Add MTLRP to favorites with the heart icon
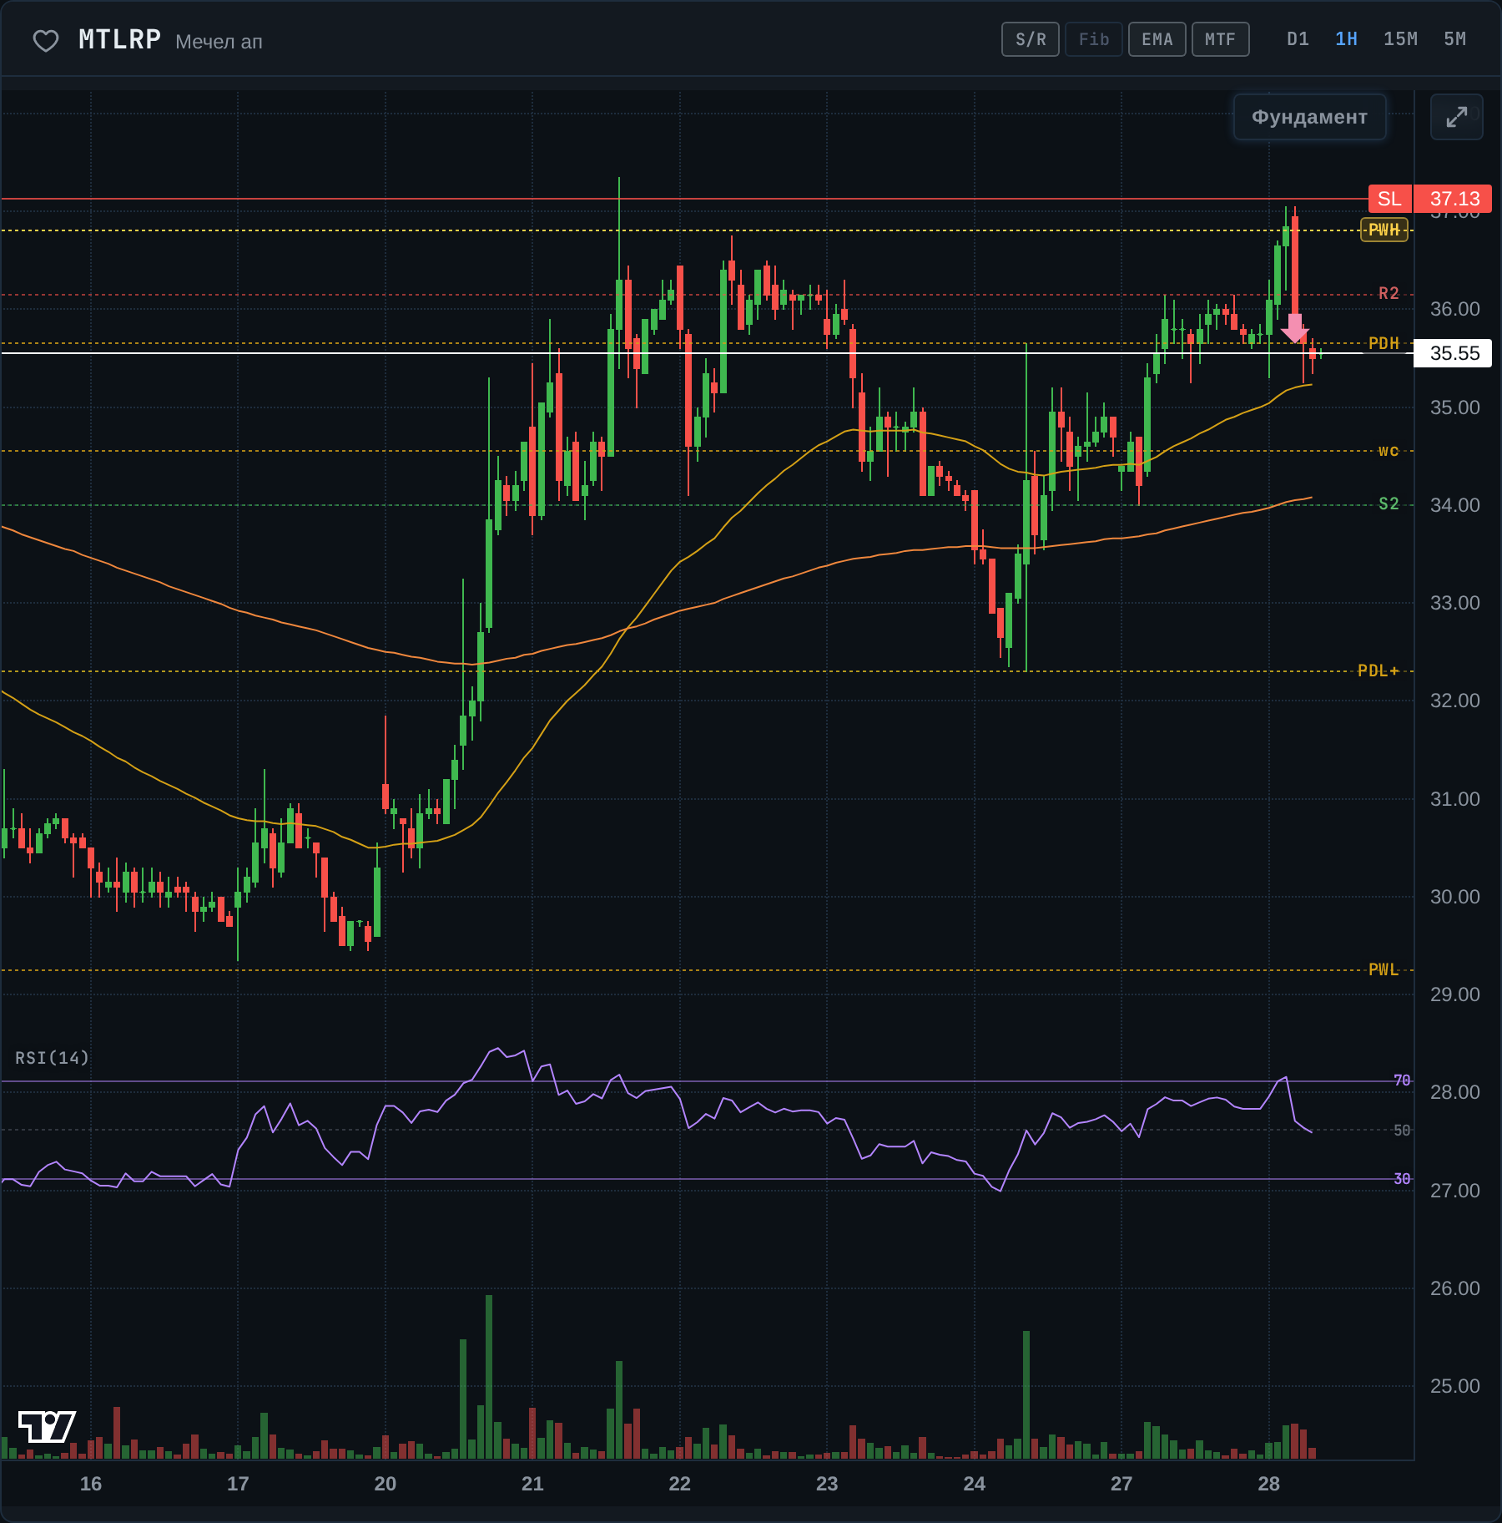Screen dimensions: 1502x1523 [x=45, y=40]
